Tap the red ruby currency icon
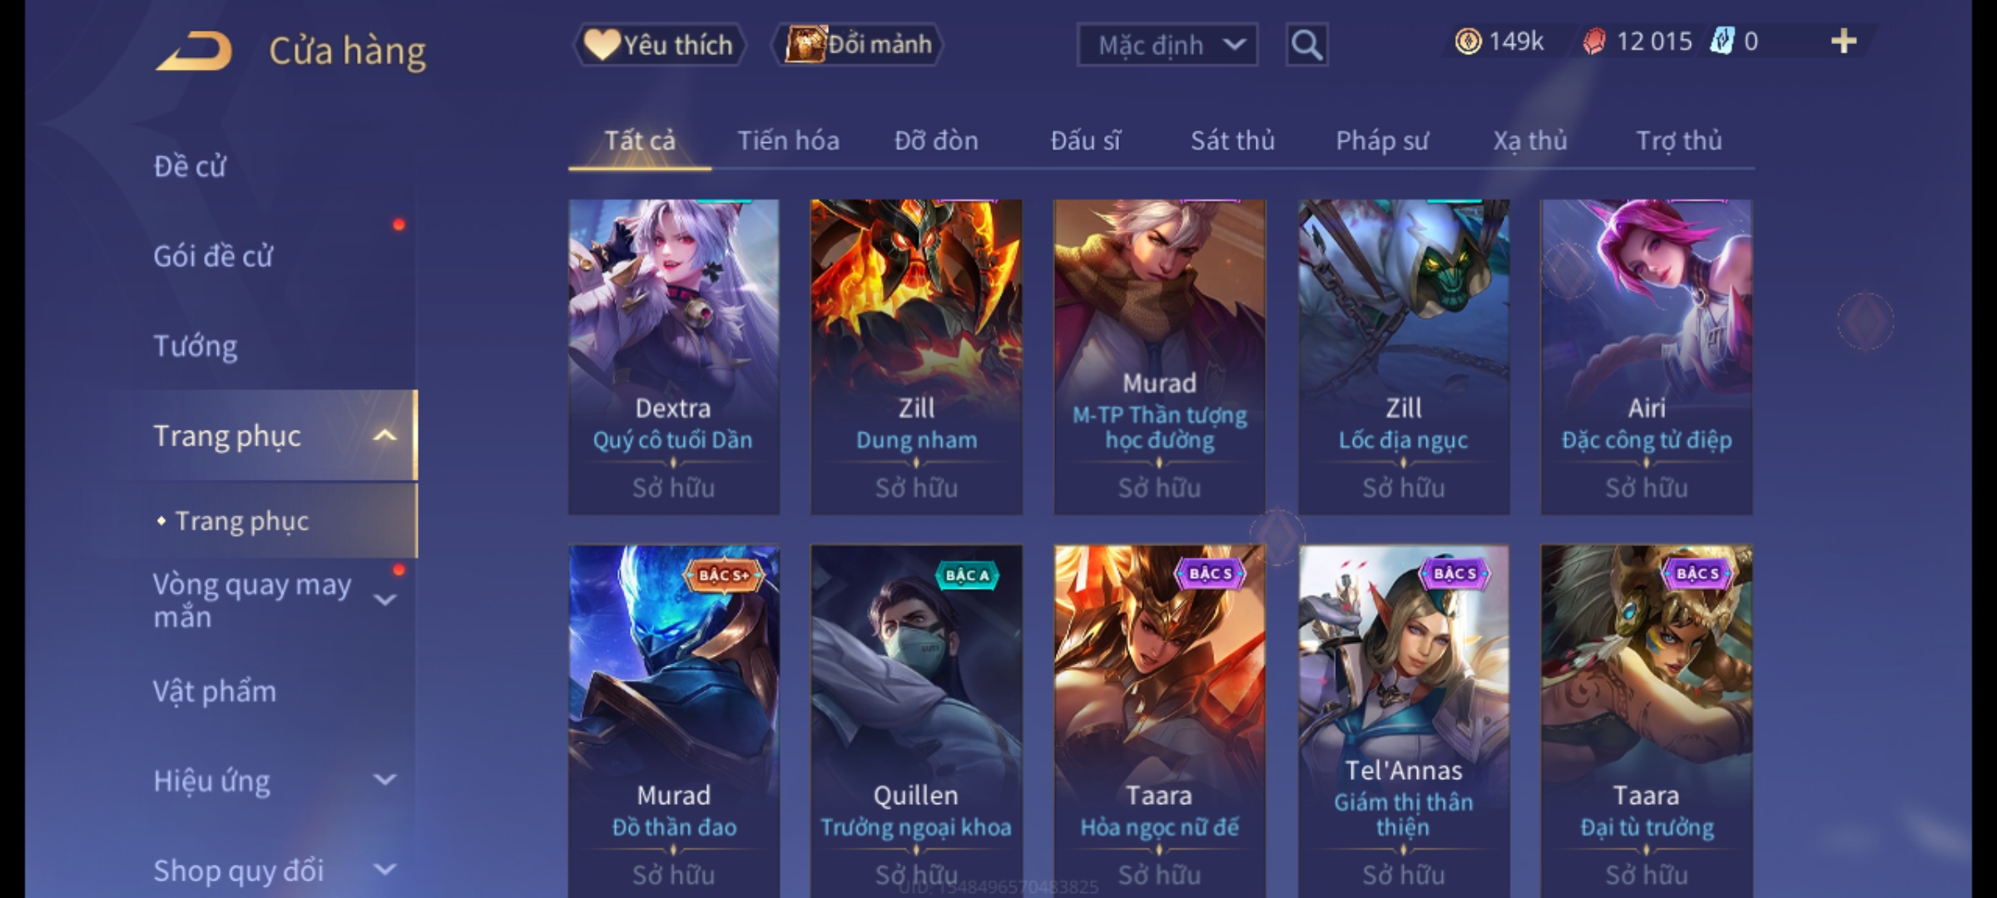The width and height of the screenshot is (1997, 898). point(1593,42)
